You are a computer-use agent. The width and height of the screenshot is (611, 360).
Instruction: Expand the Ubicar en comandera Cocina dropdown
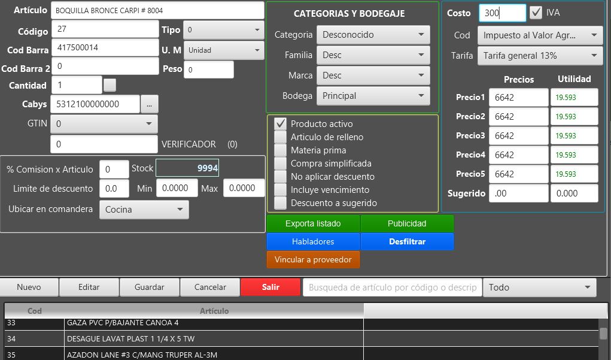144,210
